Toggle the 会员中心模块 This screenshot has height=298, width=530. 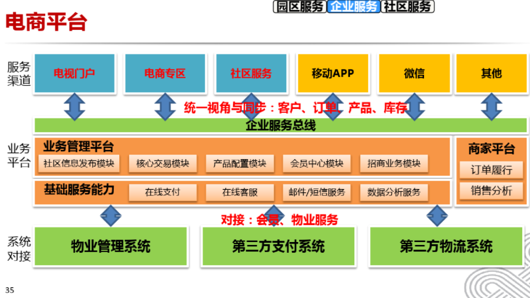click(x=317, y=163)
